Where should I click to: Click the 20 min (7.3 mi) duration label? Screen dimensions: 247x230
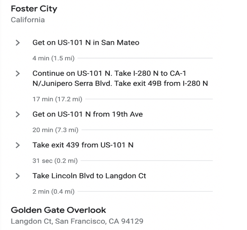tap(55, 130)
